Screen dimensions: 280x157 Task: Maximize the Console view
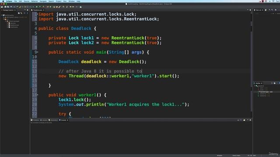point(250,120)
